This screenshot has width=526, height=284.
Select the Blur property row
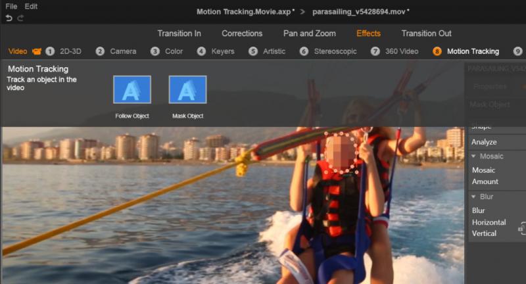479,210
